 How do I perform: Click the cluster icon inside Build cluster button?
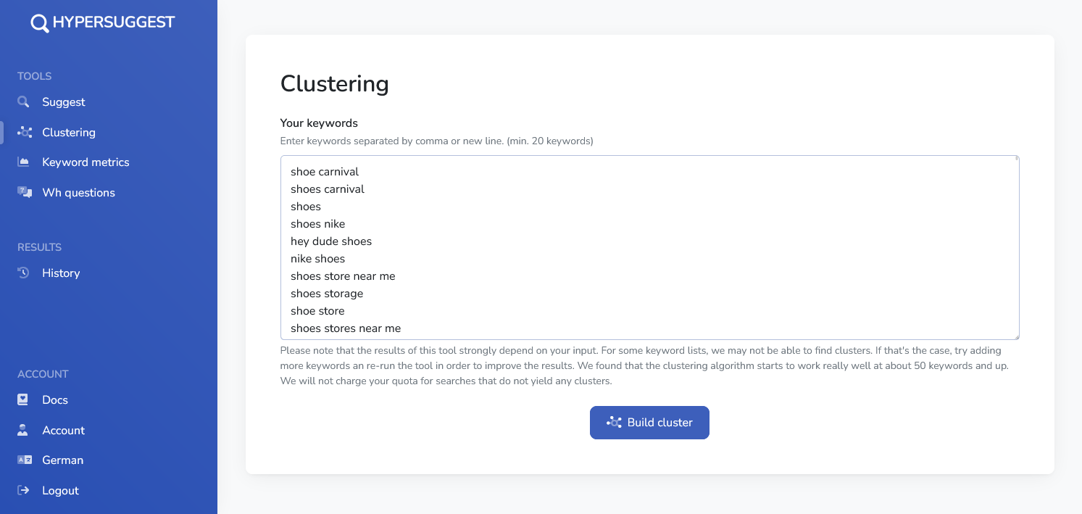[x=615, y=423]
